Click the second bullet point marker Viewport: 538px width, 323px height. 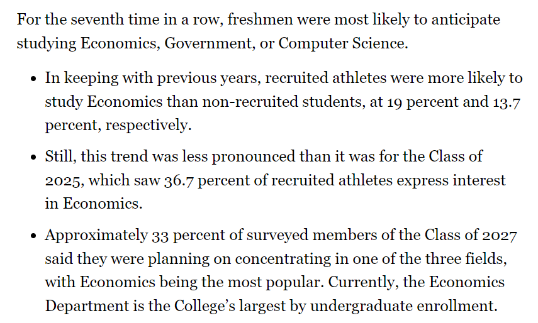[x=33, y=157]
